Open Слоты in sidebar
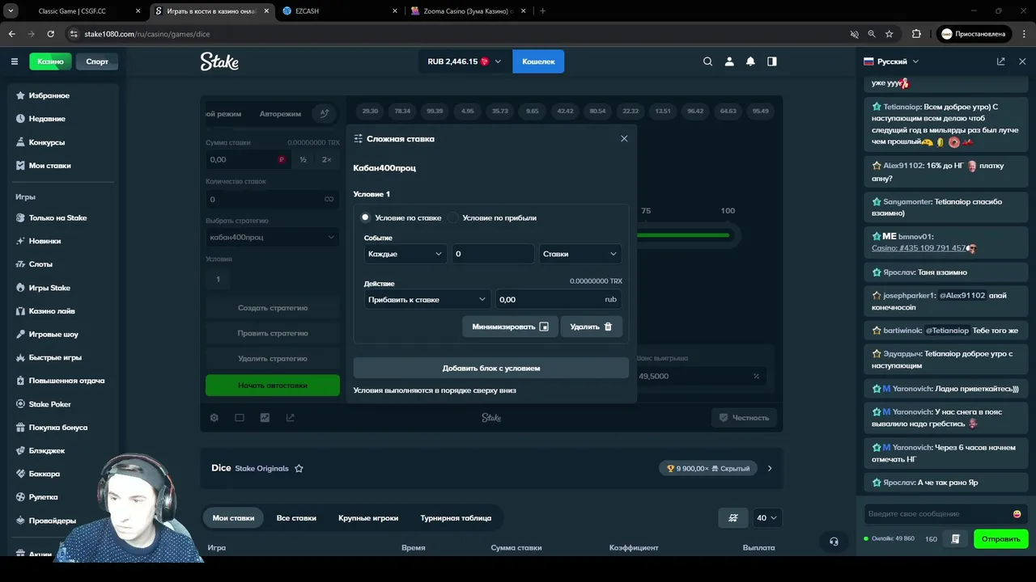Image resolution: width=1036 pixels, height=582 pixels. (40, 264)
